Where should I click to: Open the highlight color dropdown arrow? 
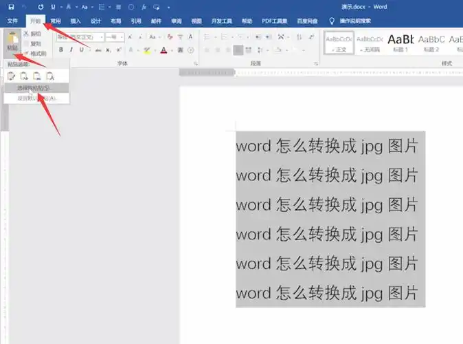click(x=155, y=51)
